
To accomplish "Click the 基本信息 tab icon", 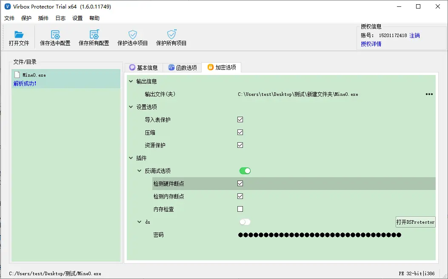I will click(132, 67).
